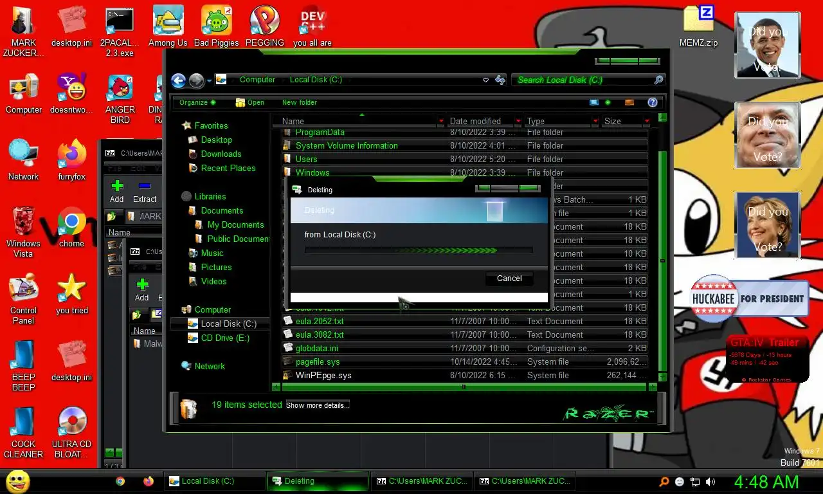This screenshot has width=823, height=494.
Task: Expand the address bar history dropdown
Action: (485, 80)
